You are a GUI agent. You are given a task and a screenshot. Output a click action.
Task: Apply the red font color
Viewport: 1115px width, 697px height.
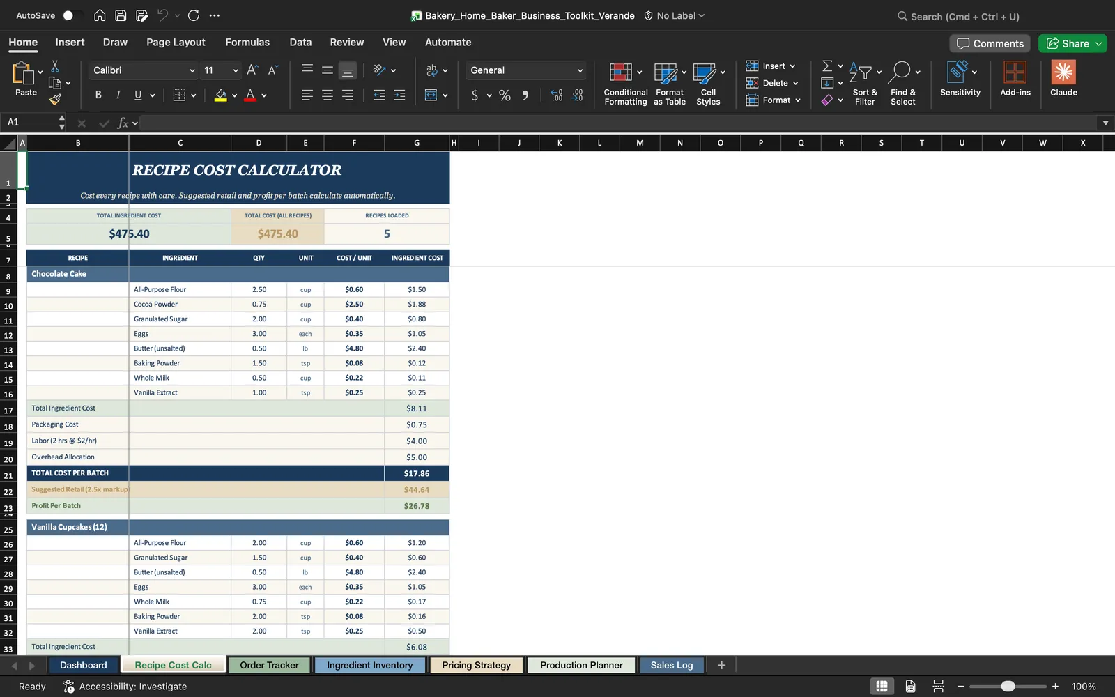pyautogui.click(x=250, y=95)
